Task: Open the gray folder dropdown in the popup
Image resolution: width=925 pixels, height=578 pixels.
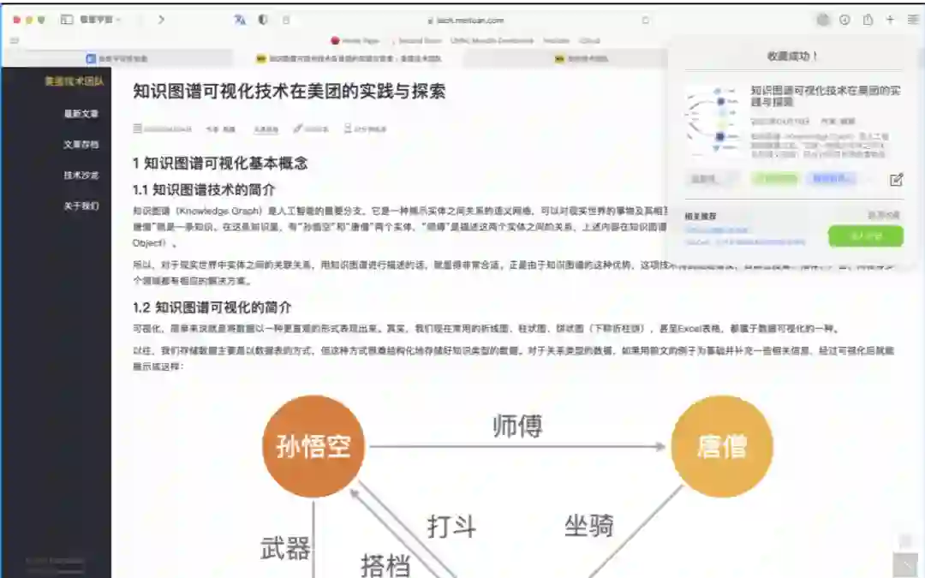Action: [712, 179]
